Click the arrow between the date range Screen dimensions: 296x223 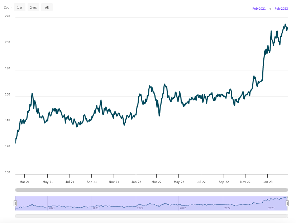(x=270, y=9)
